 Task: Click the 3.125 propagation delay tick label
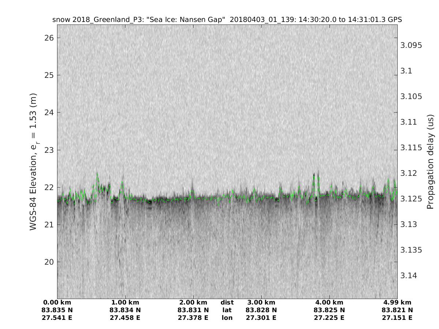click(412, 199)
